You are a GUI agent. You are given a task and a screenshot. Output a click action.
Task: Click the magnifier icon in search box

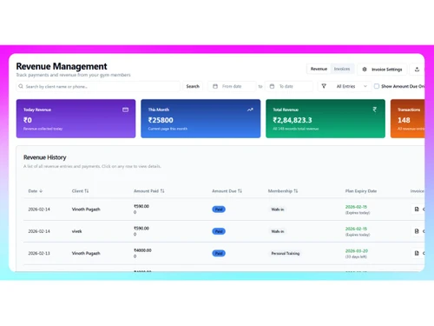21,86
